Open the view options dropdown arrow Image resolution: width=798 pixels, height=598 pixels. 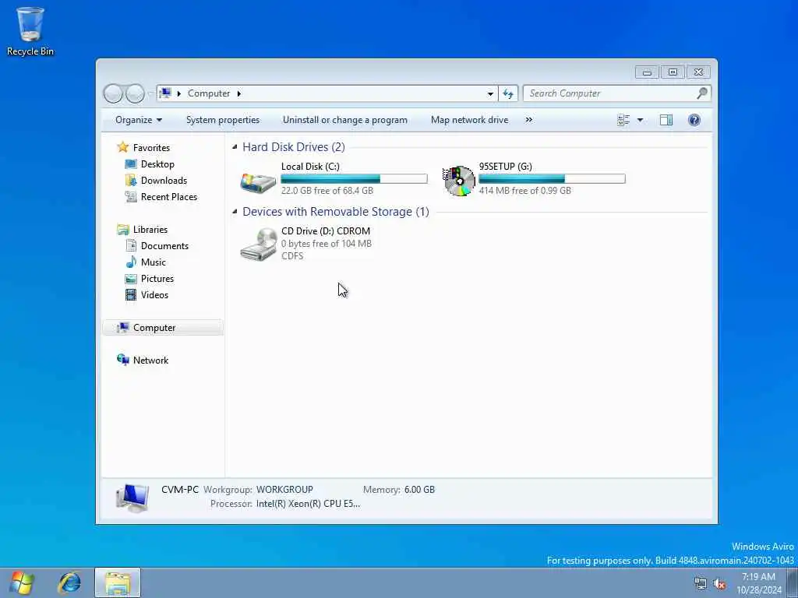click(x=641, y=120)
